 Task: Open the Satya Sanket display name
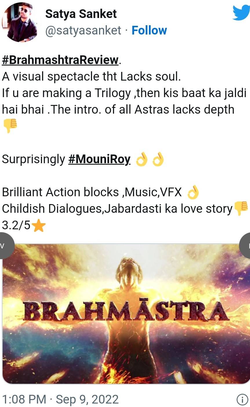point(81,14)
